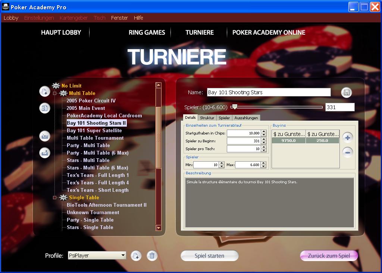Image resolution: width=382 pixels, height=273 pixels.
Task: Collapse the Single Table tree branch
Action: [x=54, y=197]
